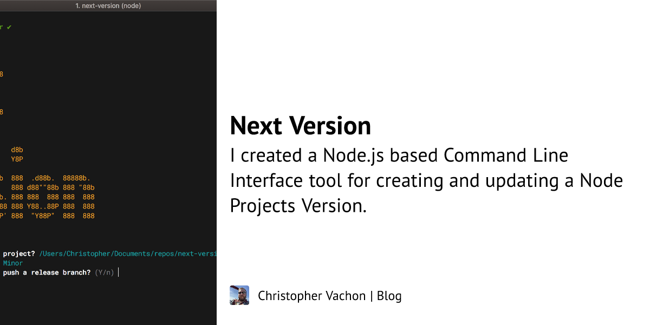Click Christopher Vachon's avatar photo
This screenshot has width=650, height=325.
click(x=239, y=295)
